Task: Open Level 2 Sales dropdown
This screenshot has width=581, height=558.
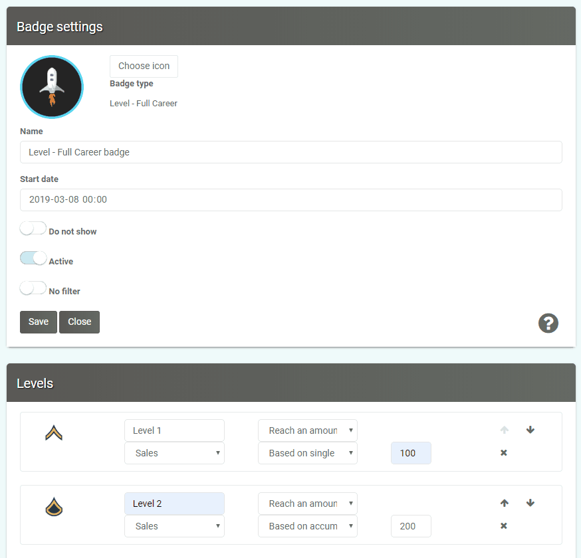Action: [x=174, y=526]
